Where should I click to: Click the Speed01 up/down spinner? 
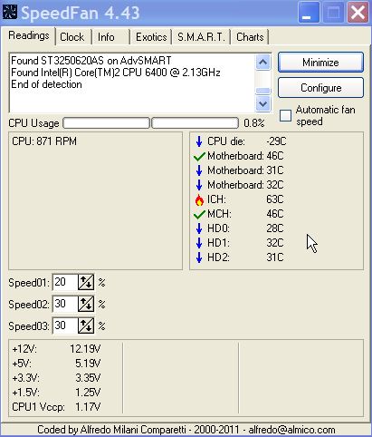[x=86, y=282]
